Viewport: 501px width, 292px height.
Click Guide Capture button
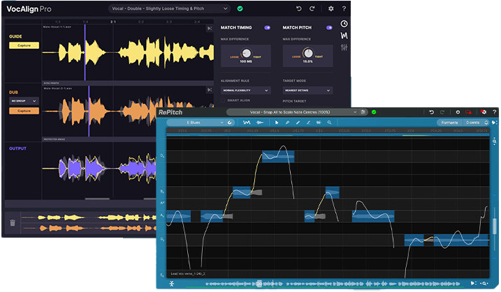tap(24, 45)
